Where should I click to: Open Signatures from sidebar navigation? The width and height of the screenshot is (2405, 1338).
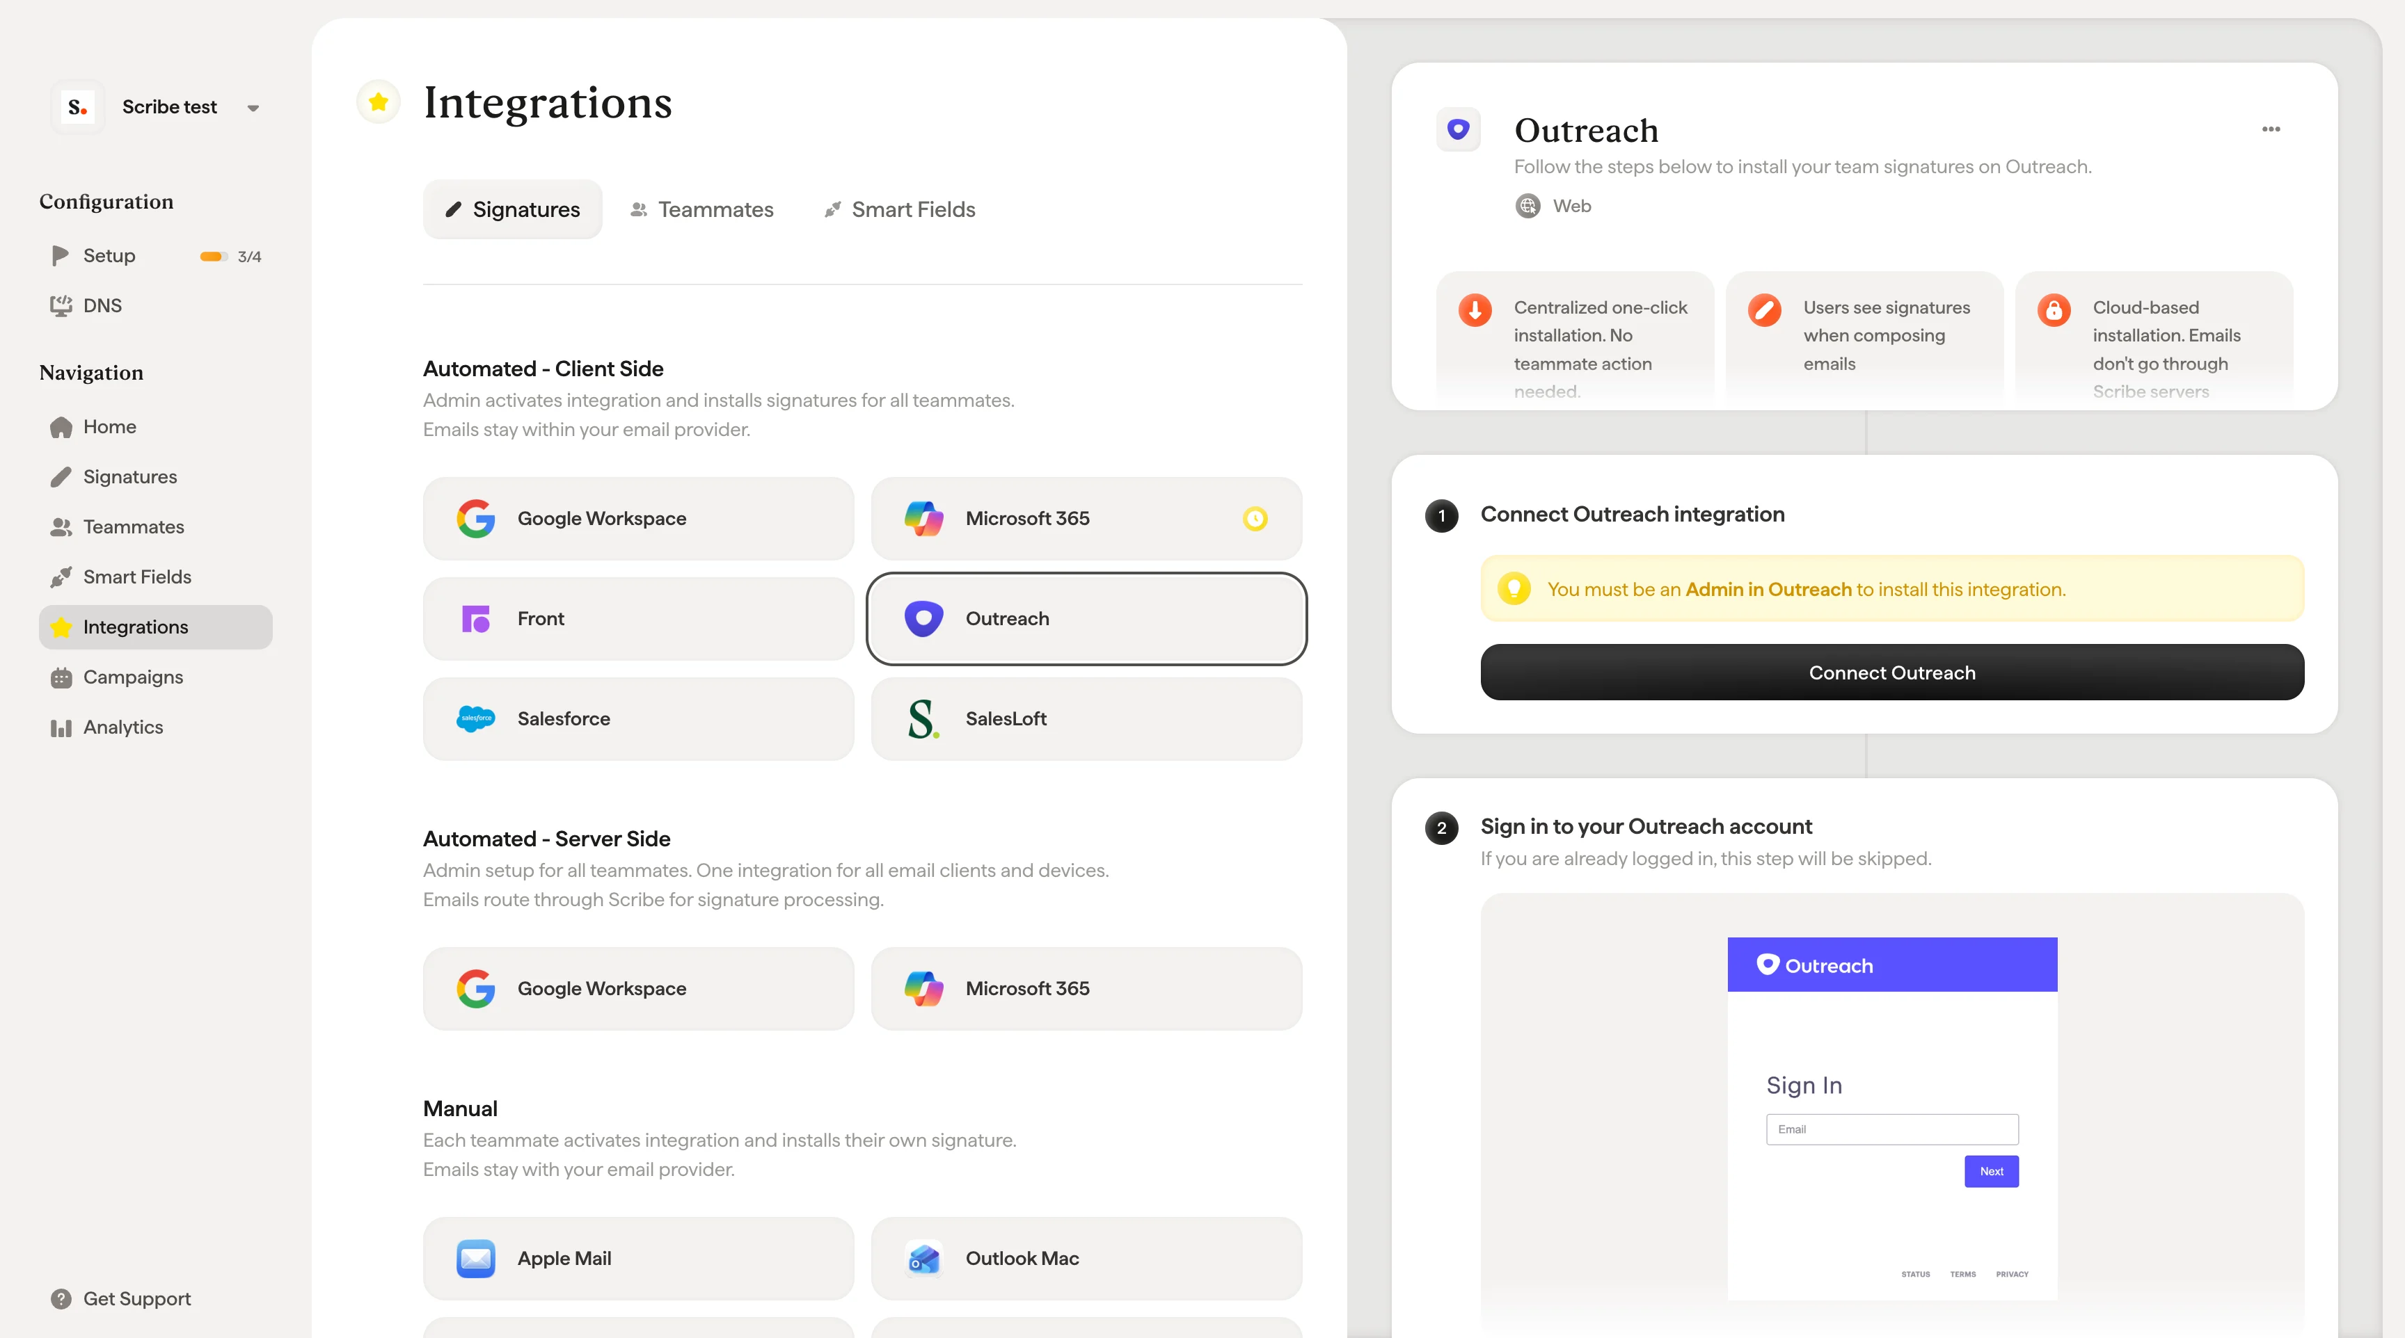point(156,477)
